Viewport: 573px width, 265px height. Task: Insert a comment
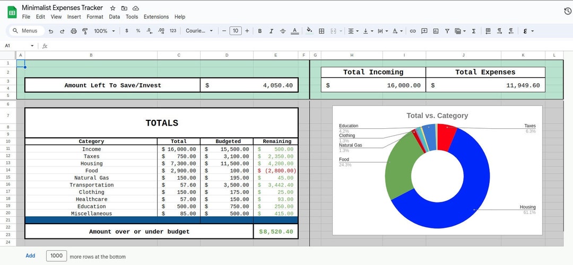point(424,31)
